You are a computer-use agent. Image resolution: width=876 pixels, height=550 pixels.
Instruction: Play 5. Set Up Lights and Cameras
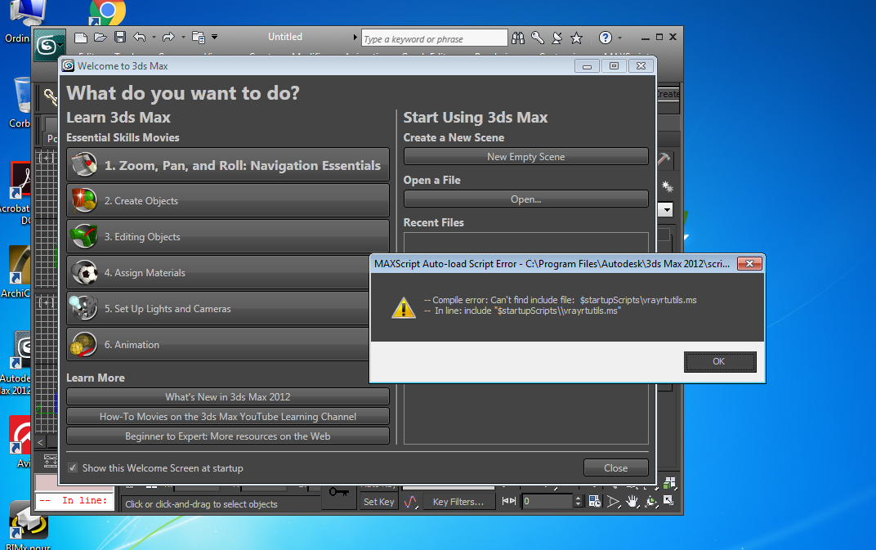click(x=218, y=309)
